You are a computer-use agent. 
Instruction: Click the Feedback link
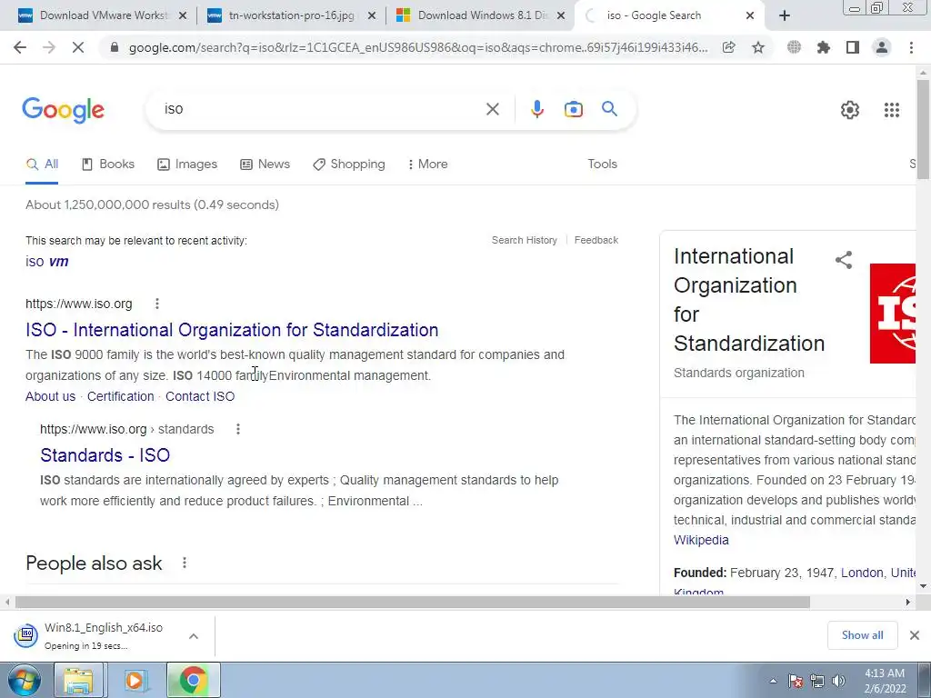point(596,240)
